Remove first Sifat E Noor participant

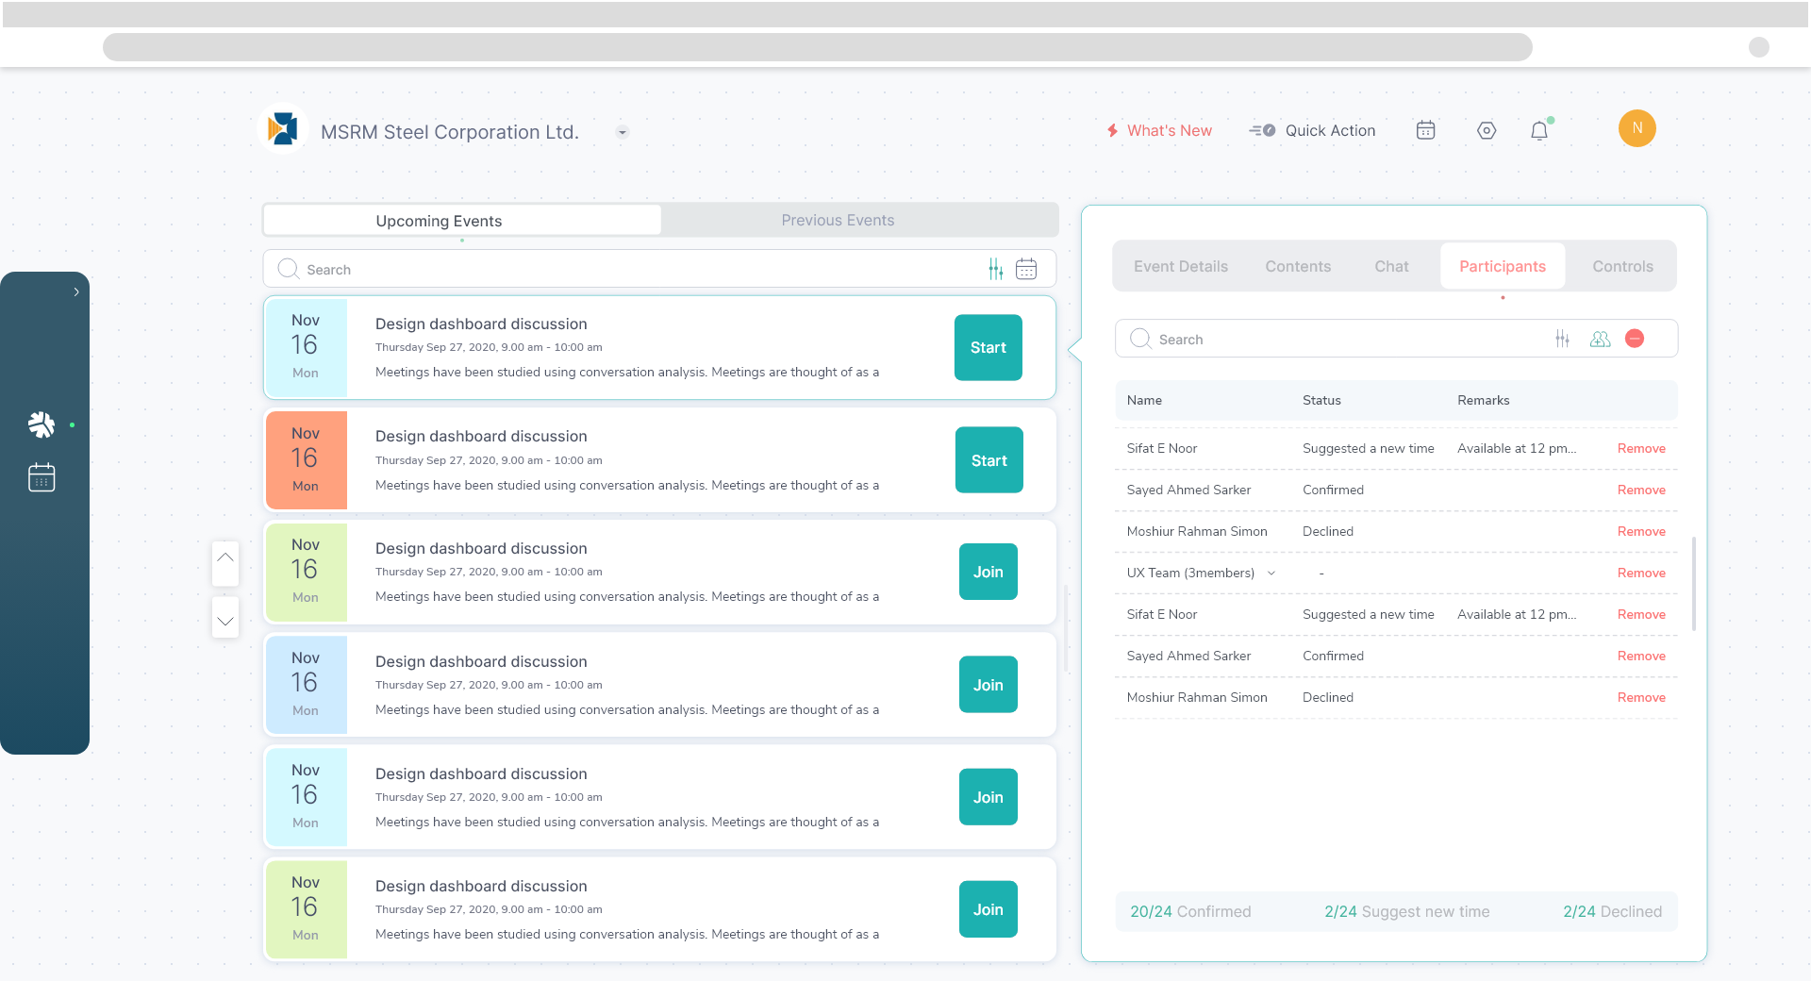1641,448
